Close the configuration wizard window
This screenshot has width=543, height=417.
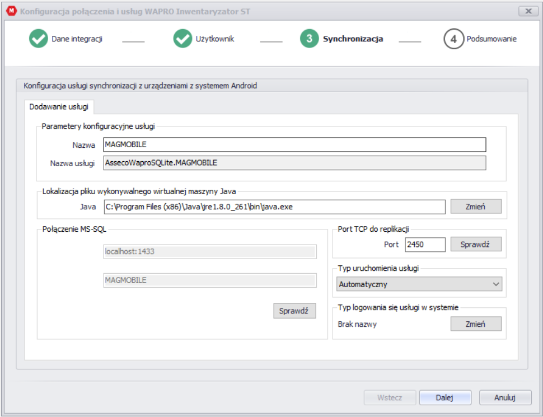(528, 11)
